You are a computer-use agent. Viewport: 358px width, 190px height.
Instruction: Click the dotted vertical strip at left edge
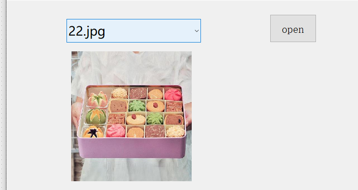click(3, 95)
